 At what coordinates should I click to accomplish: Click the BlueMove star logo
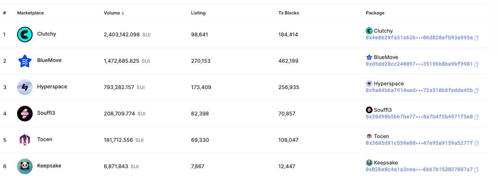point(25,61)
